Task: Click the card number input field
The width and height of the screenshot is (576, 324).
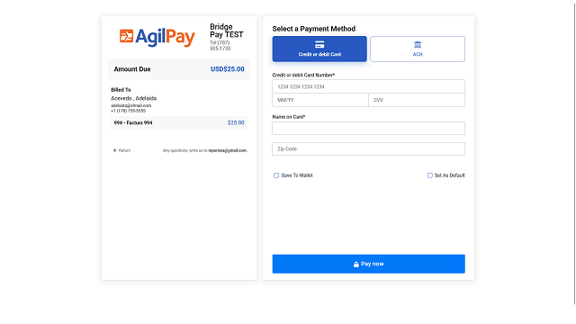Action: (x=368, y=86)
